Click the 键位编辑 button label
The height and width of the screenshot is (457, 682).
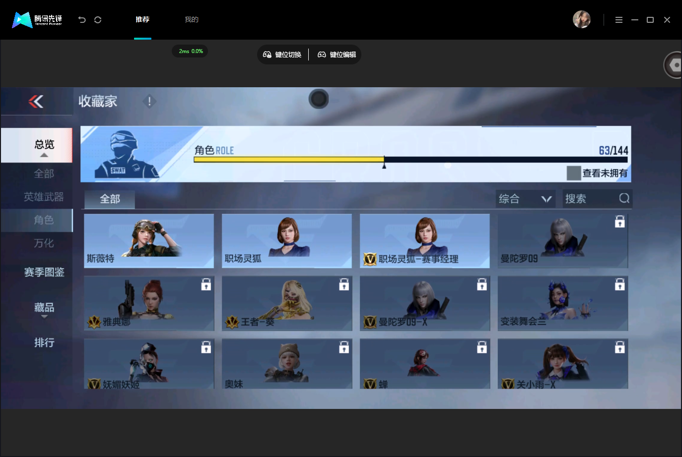click(x=343, y=55)
